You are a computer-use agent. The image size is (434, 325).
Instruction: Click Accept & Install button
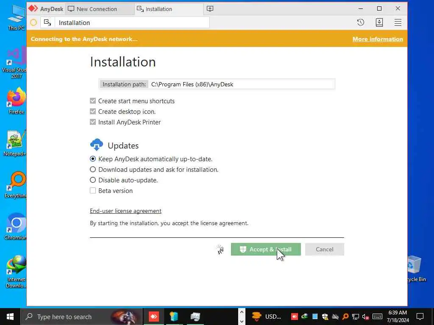click(x=266, y=249)
